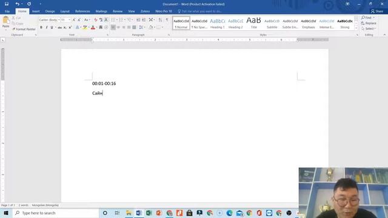The image size is (388, 218).
Task: Click the vertical ruler on the left
Action: (2, 125)
